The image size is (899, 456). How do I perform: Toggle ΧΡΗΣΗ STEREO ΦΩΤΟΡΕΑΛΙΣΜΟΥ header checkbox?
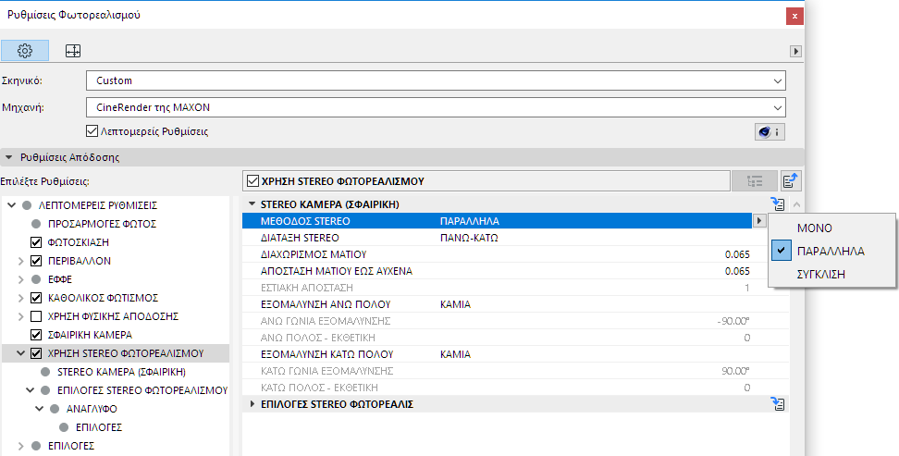pos(252,181)
